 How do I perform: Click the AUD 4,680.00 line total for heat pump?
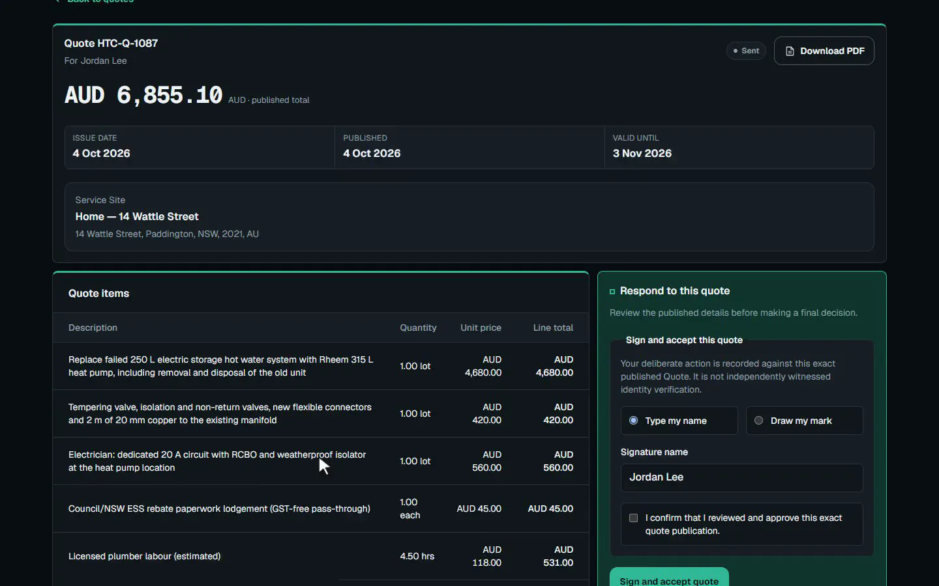[x=554, y=366]
